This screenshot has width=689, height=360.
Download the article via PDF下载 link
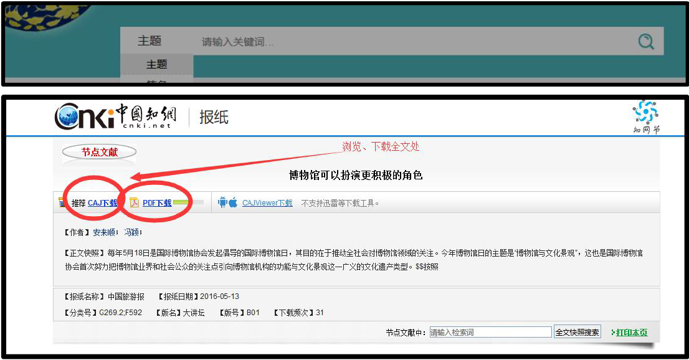(157, 203)
